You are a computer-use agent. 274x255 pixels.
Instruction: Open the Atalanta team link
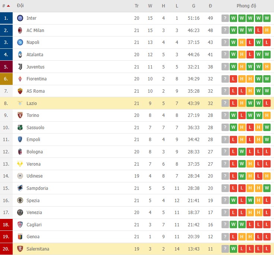pyautogui.click(x=35, y=55)
